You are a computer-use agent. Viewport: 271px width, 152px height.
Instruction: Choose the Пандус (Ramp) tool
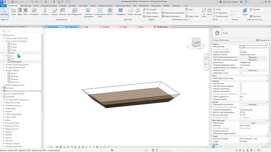pos(130,12)
